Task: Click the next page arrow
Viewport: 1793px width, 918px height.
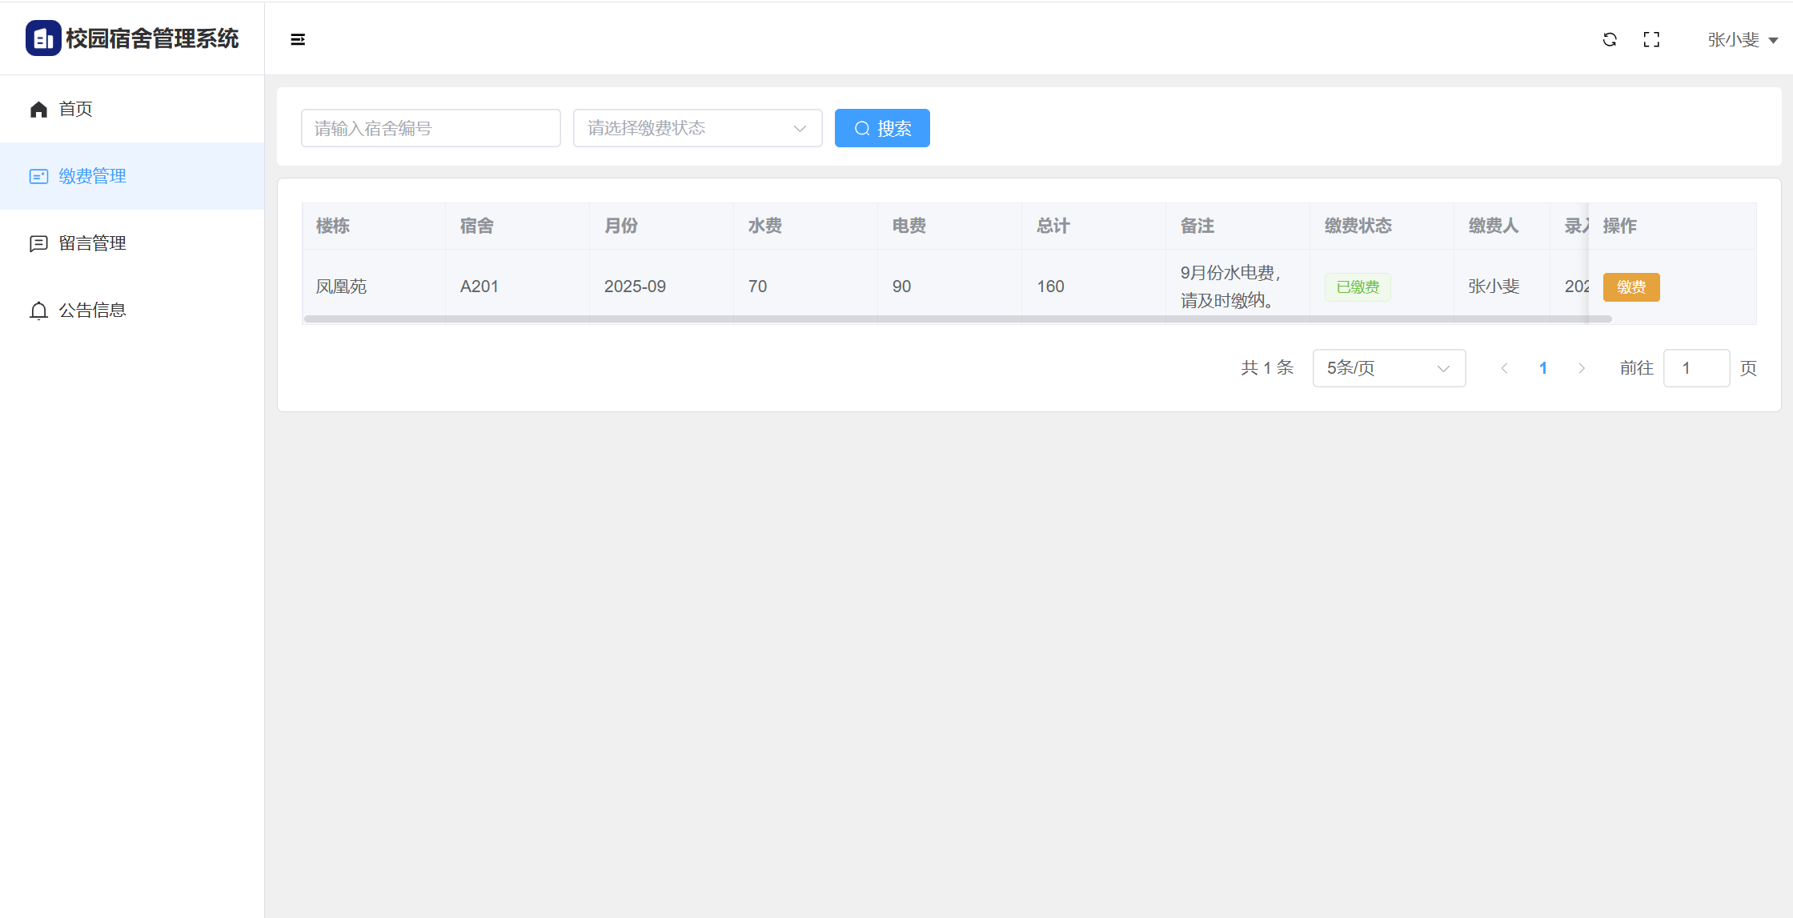Action: pyautogui.click(x=1582, y=368)
